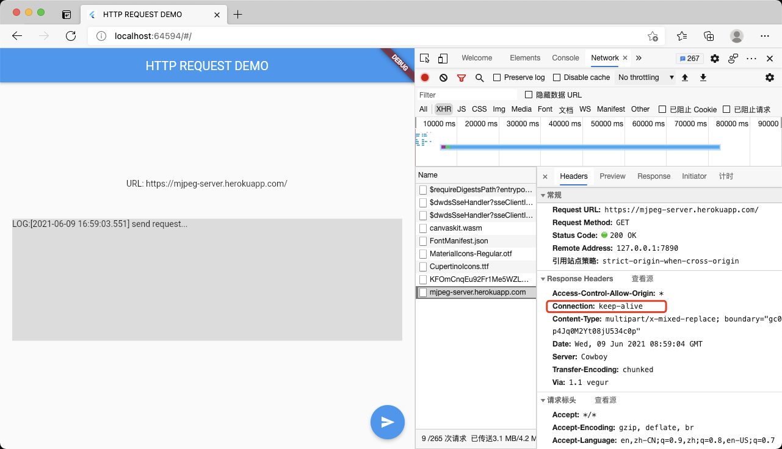782x449 pixels.
Task: Stop recording network log (red record icon)
Action: click(425, 77)
